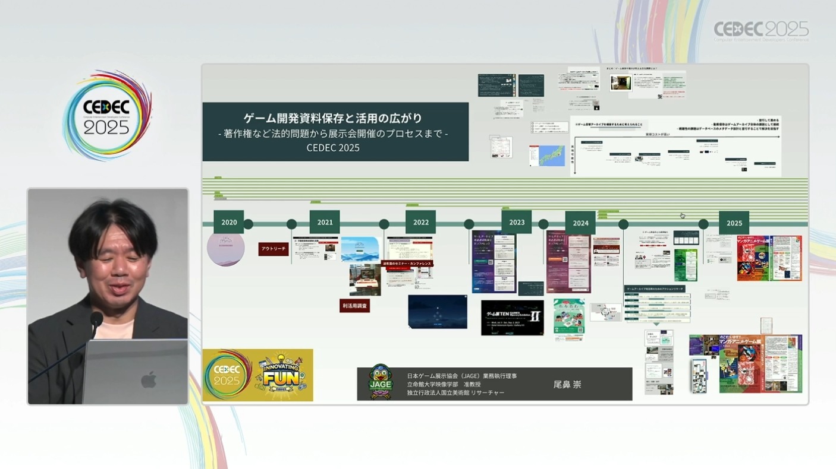Click the 2022 year label on the timeline
Viewport: 836px width, 469px height.
coord(421,223)
